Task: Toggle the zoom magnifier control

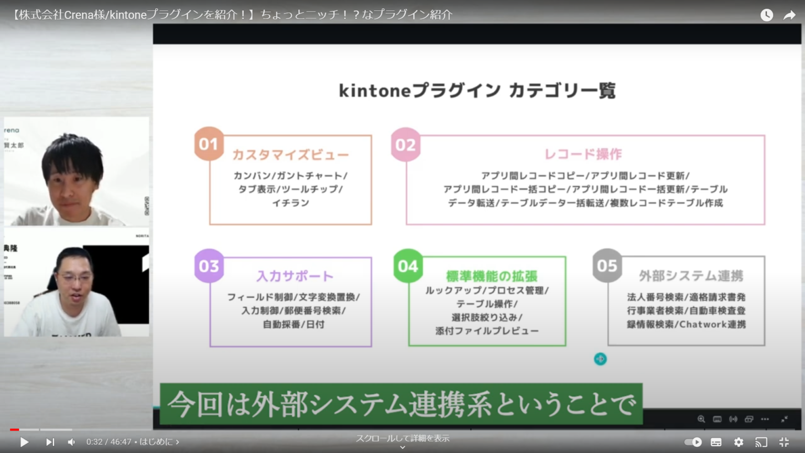Action: tap(700, 419)
